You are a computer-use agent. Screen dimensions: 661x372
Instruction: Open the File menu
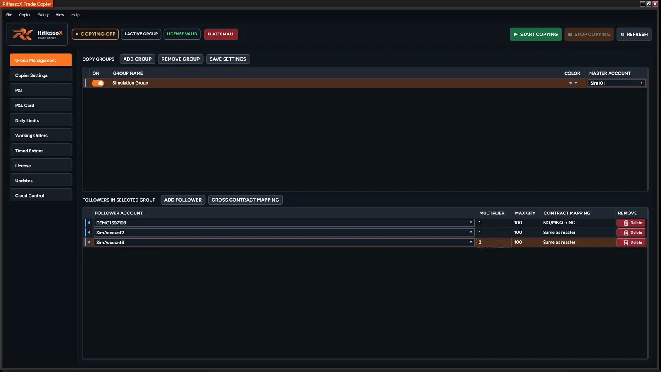9,15
